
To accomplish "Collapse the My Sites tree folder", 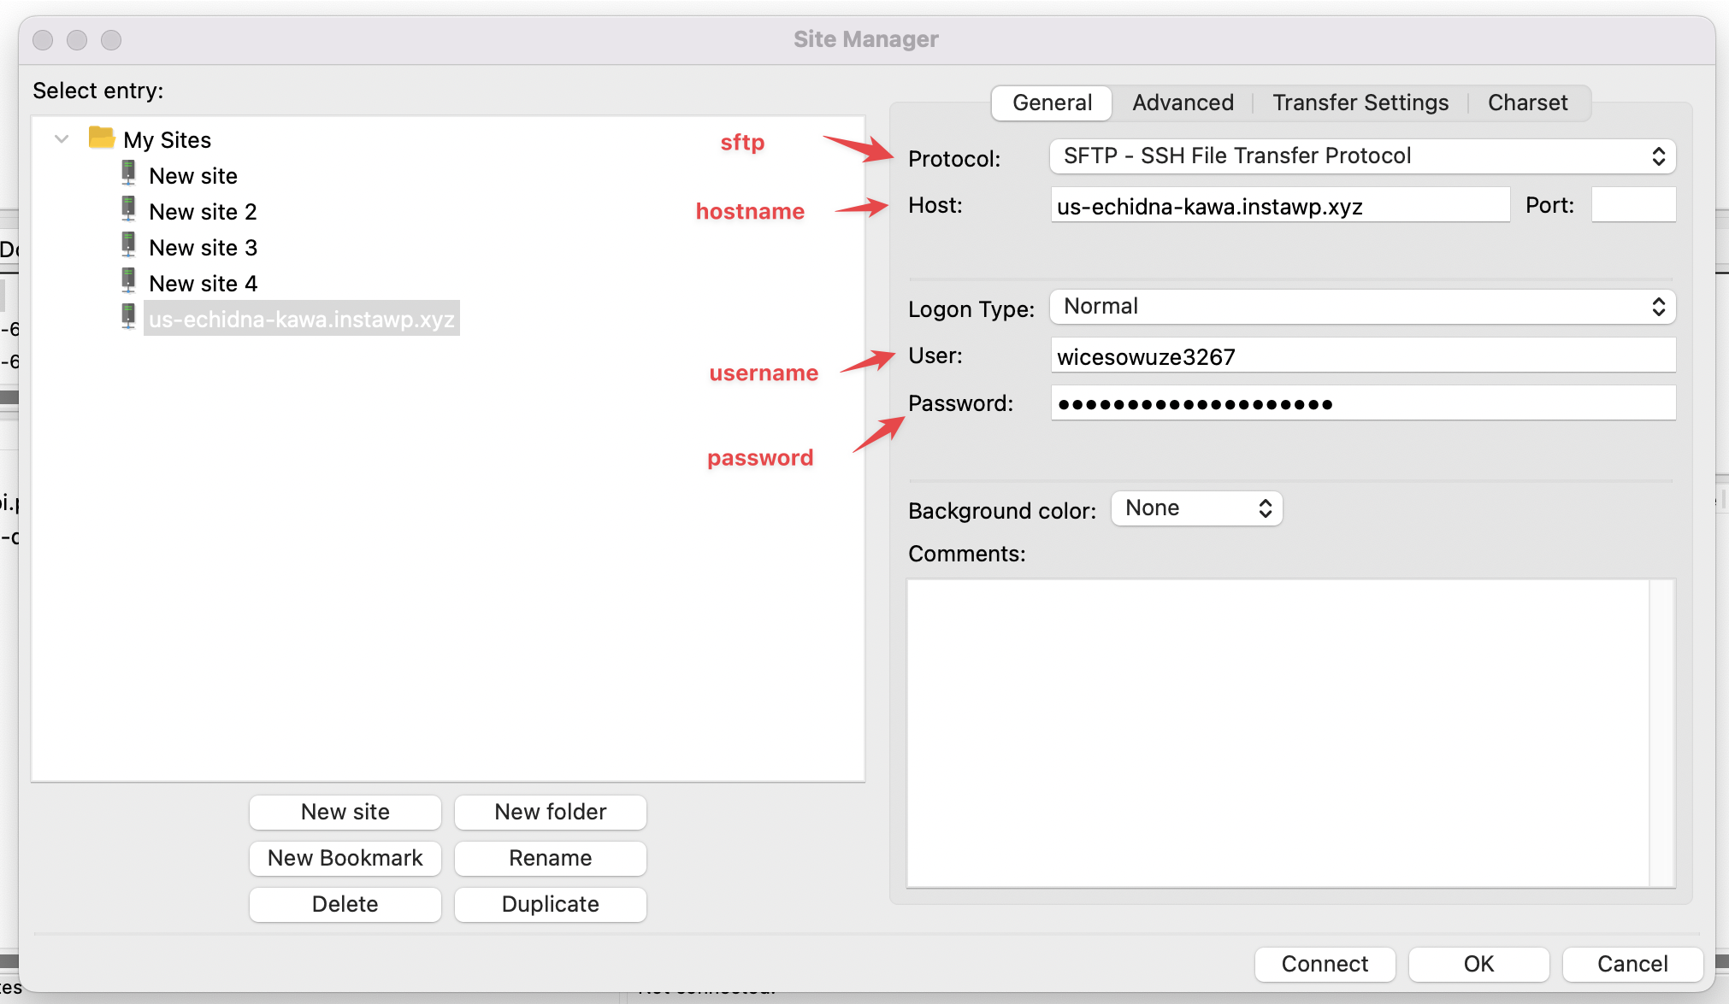I will pos(62,138).
